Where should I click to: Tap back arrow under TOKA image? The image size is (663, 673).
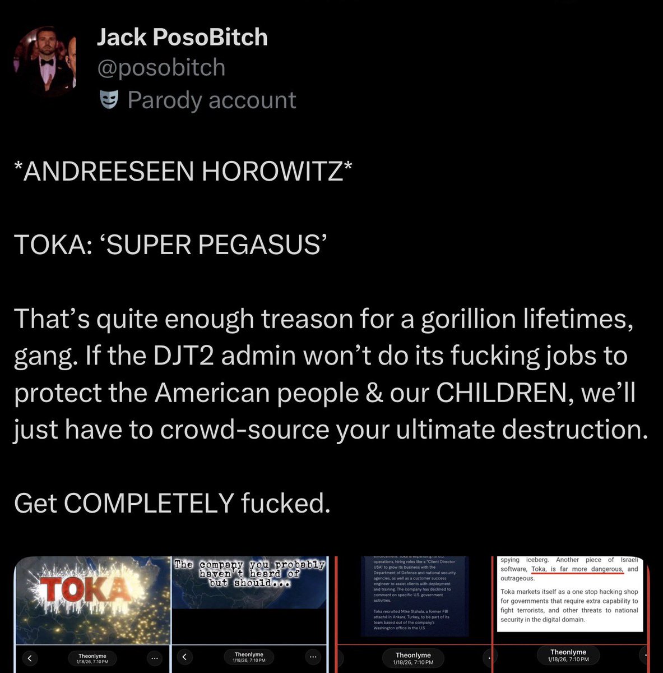click(x=30, y=658)
